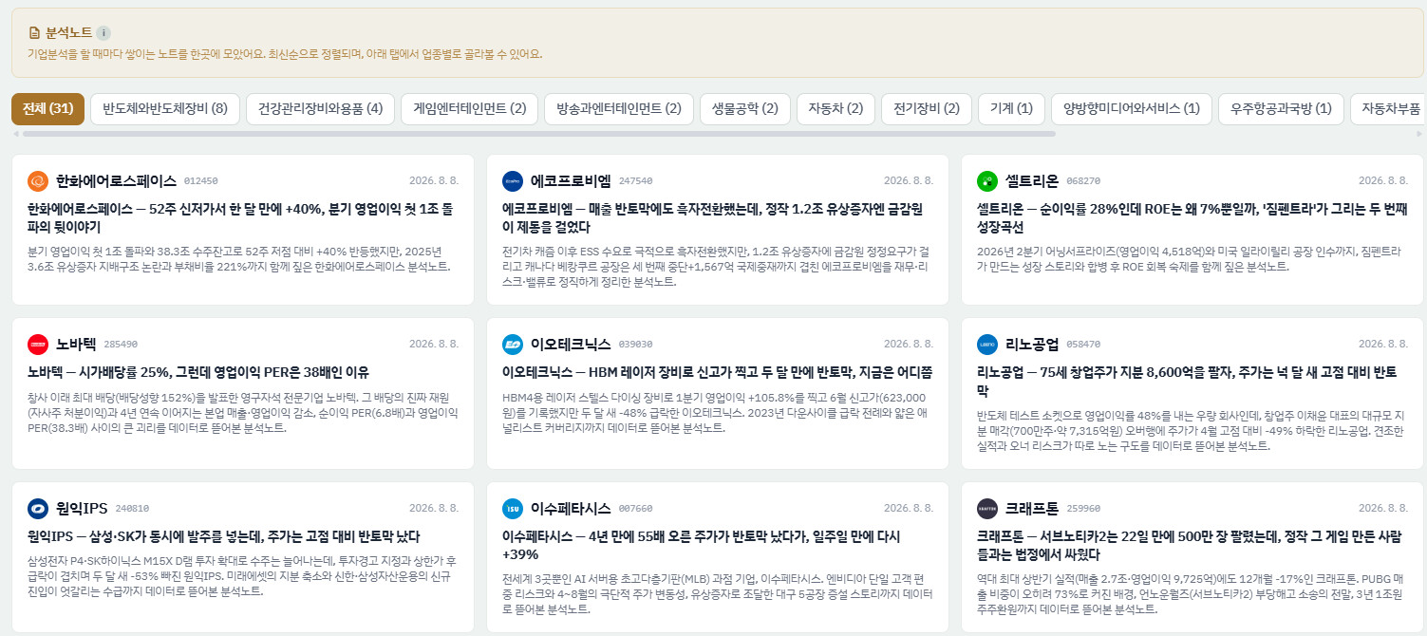Click stock code 240810
The height and width of the screenshot is (636, 1427).
tap(132, 510)
